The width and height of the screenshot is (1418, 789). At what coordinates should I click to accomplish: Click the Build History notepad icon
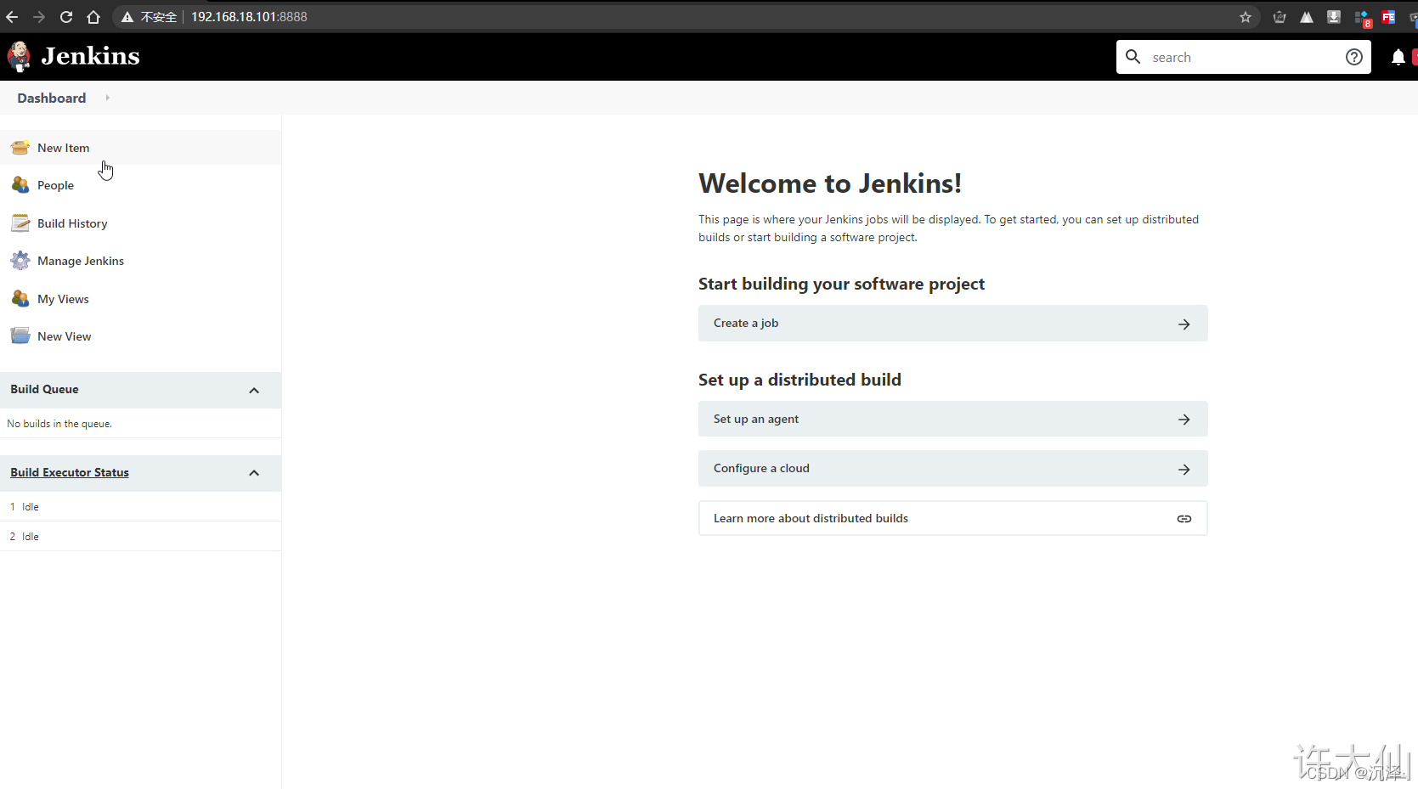point(20,223)
